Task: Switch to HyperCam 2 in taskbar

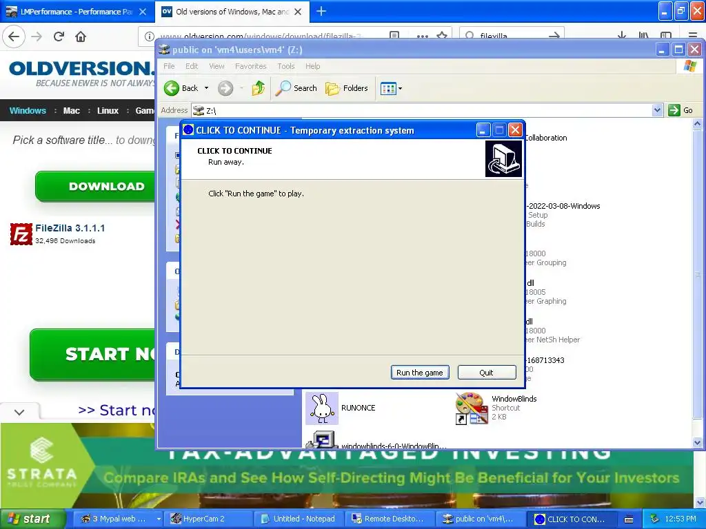Action: pyautogui.click(x=207, y=519)
